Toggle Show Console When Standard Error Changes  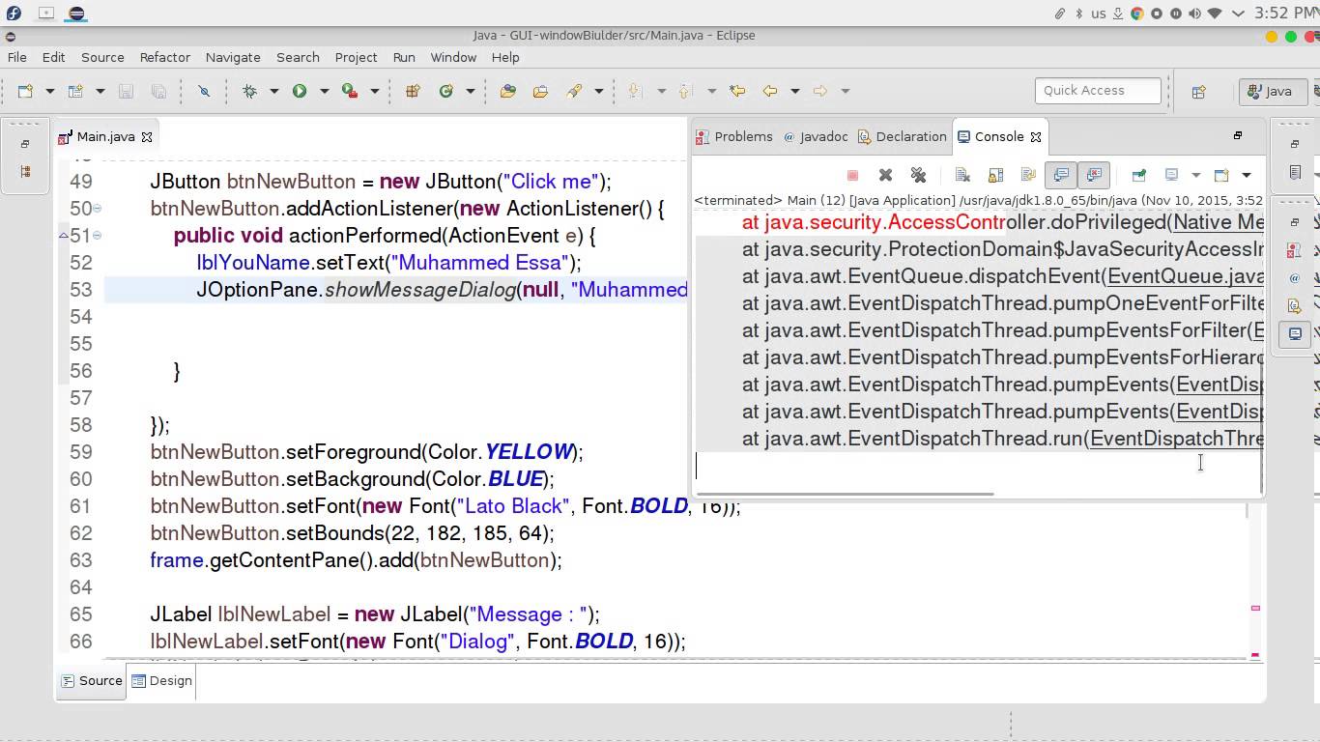click(x=1093, y=175)
